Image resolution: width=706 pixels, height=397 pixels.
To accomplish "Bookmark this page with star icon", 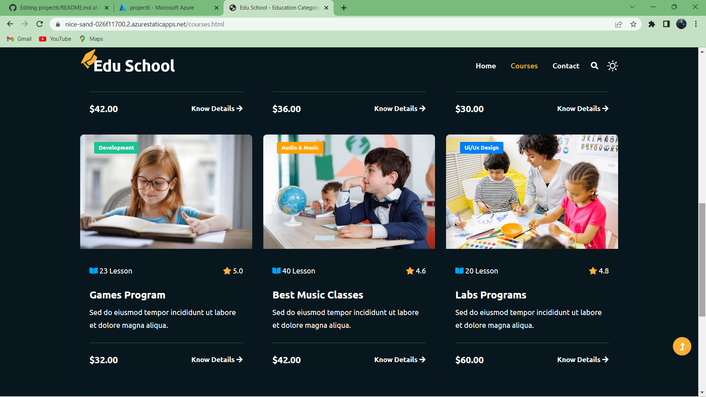I will click(633, 24).
